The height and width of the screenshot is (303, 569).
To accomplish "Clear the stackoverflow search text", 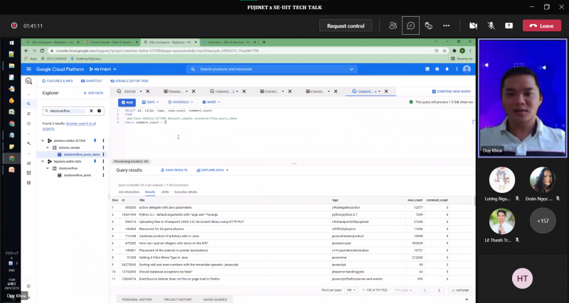I will click(x=90, y=111).
